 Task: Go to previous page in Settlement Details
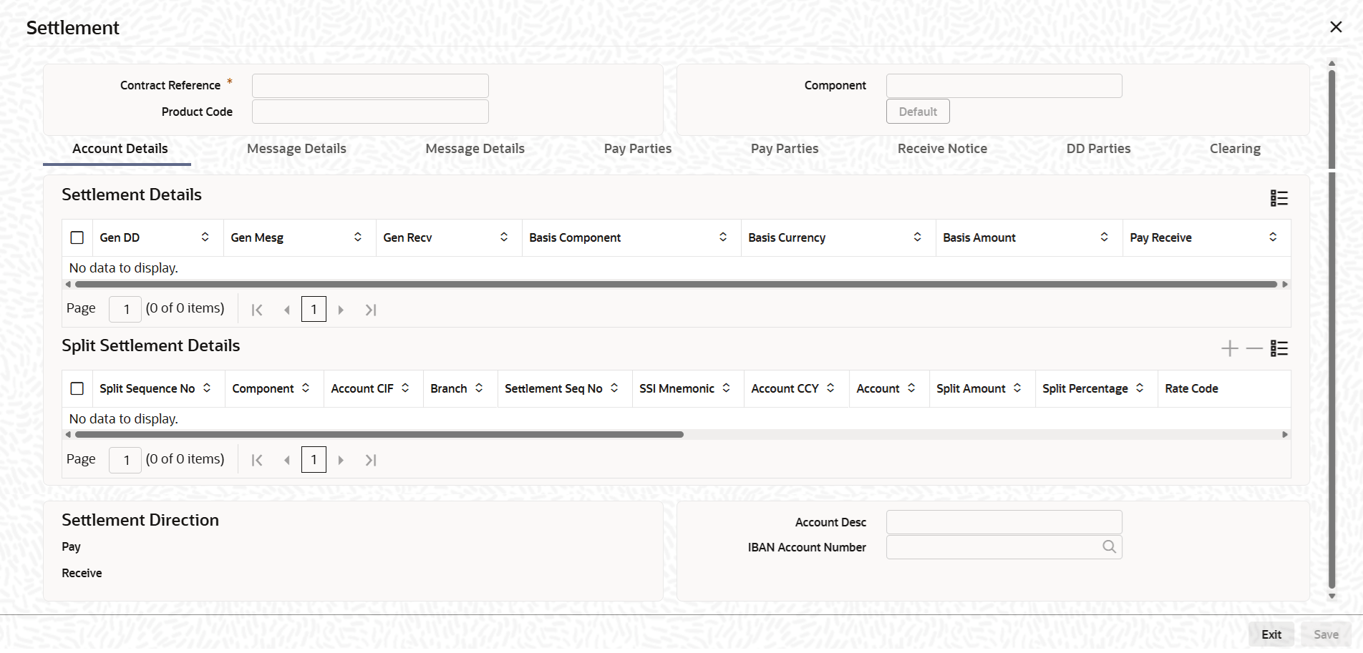tap(287, 310)
